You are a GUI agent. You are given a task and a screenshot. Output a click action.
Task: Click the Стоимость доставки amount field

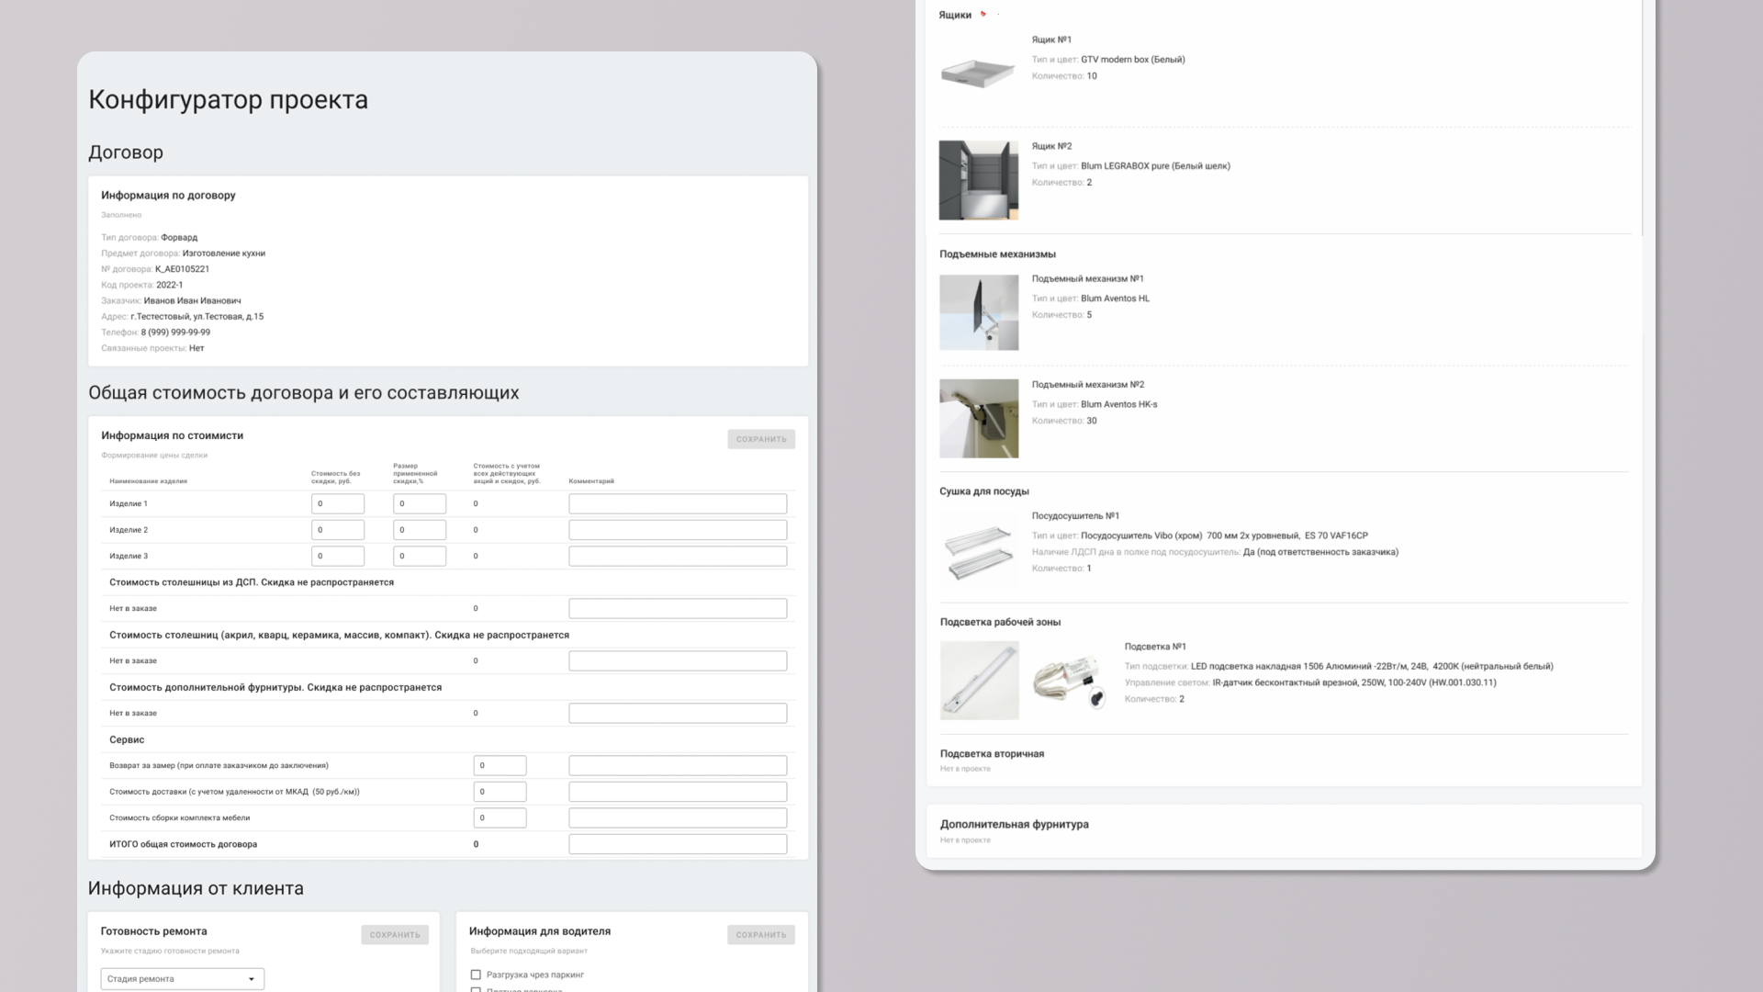click(x=500, y=792)
